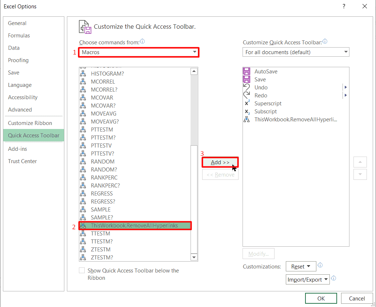Click the Cancel button

pos(357,298)
